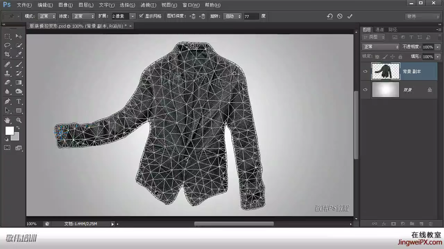Open the 模式 dropdown in options bar
444x249 pixels.
click(x=47, y=16)
